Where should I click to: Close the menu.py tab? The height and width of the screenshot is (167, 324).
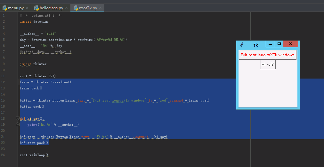(x=27, y=8)
